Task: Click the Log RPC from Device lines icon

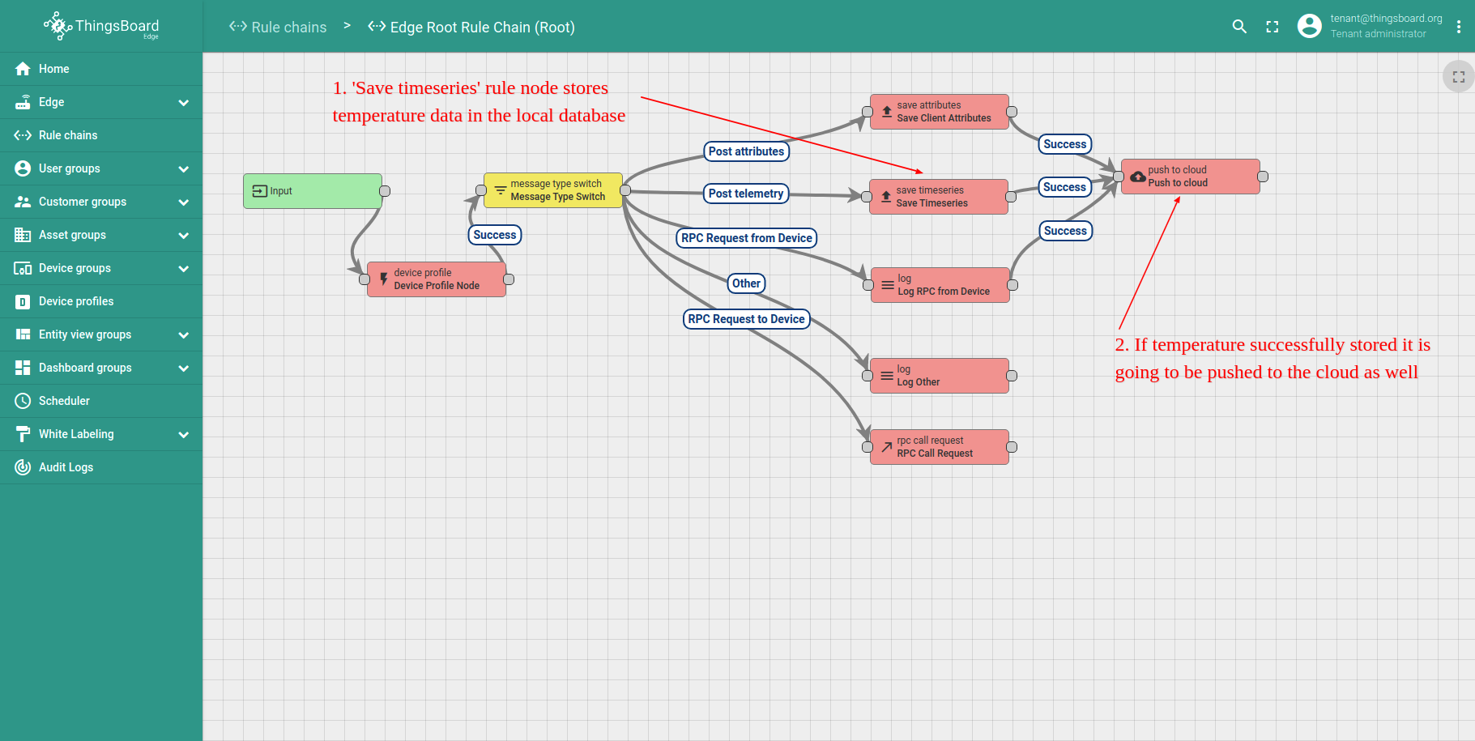Action: click(x=888, y=285)
